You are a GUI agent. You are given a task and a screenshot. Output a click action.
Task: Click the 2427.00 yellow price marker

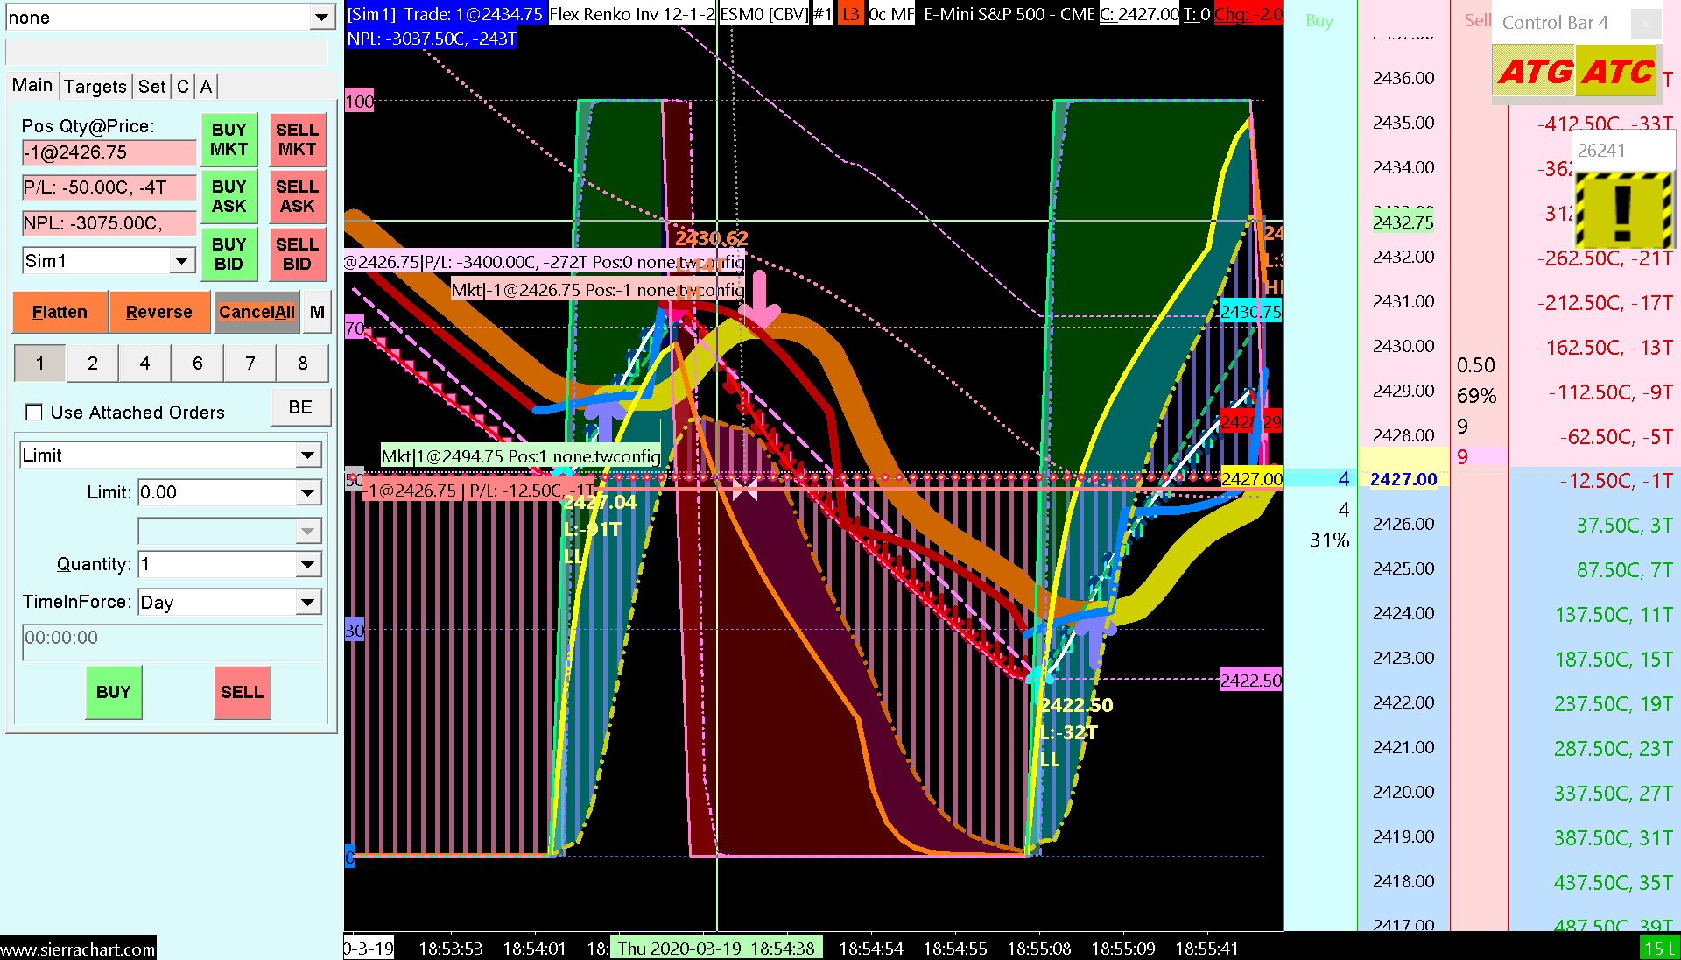tap(1251, 479)
